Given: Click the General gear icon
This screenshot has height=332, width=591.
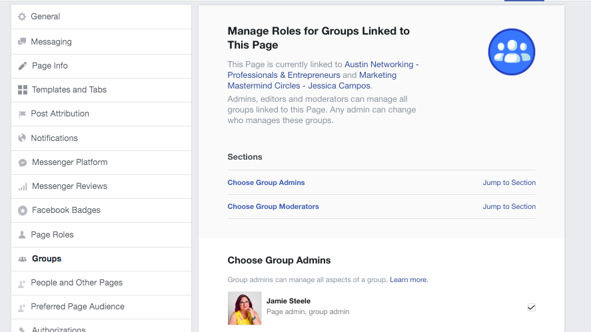Looking at the screenshot, I should 22,17.
